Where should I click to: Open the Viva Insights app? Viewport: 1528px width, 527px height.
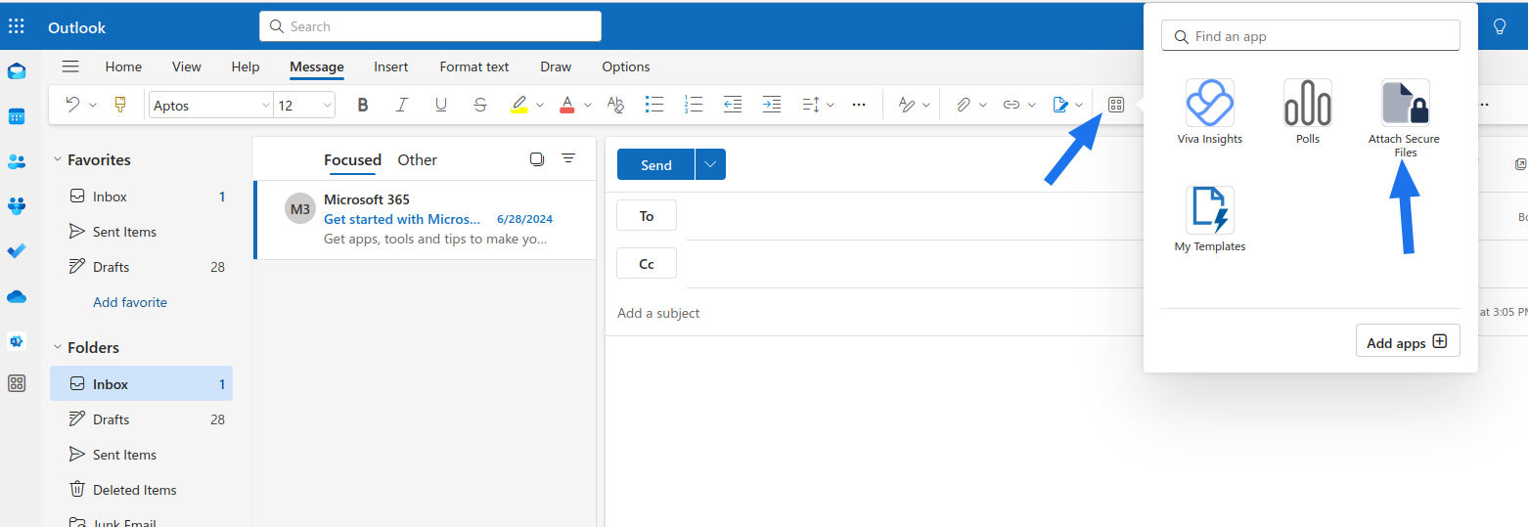point(1210,112)
